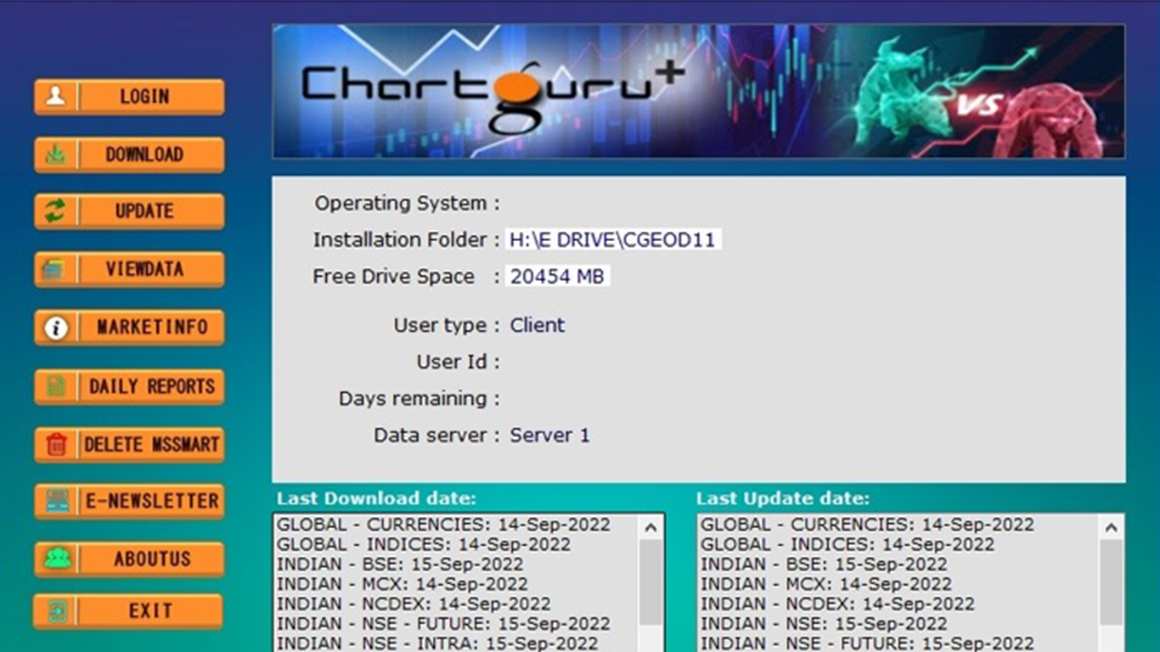Click the About Us people icon

[x=56, y=559]
